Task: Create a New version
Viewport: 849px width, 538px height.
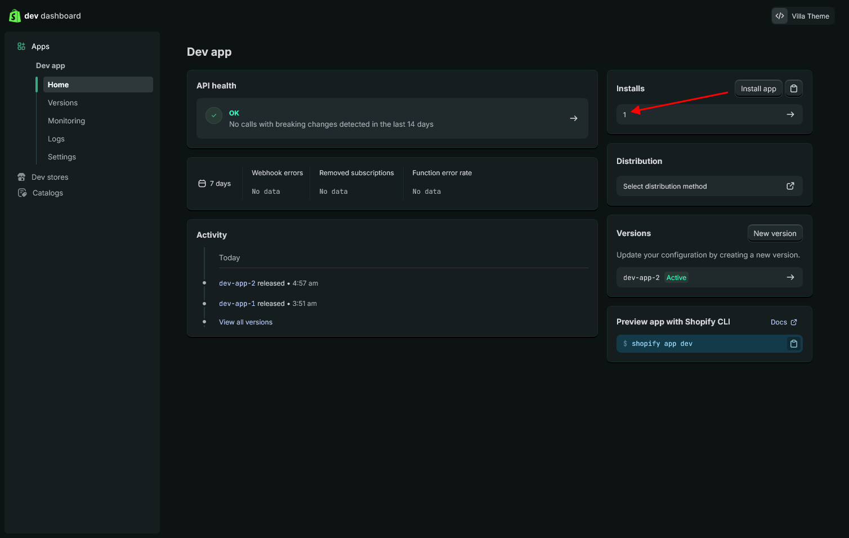Action: click(x=775, y=233)
